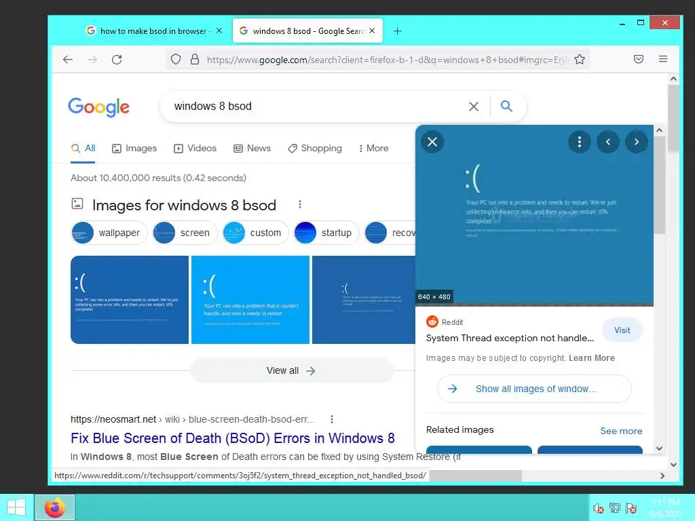Open tracking protection shield icon
This screenshot has width=695, height=521.
pos(176,60)
